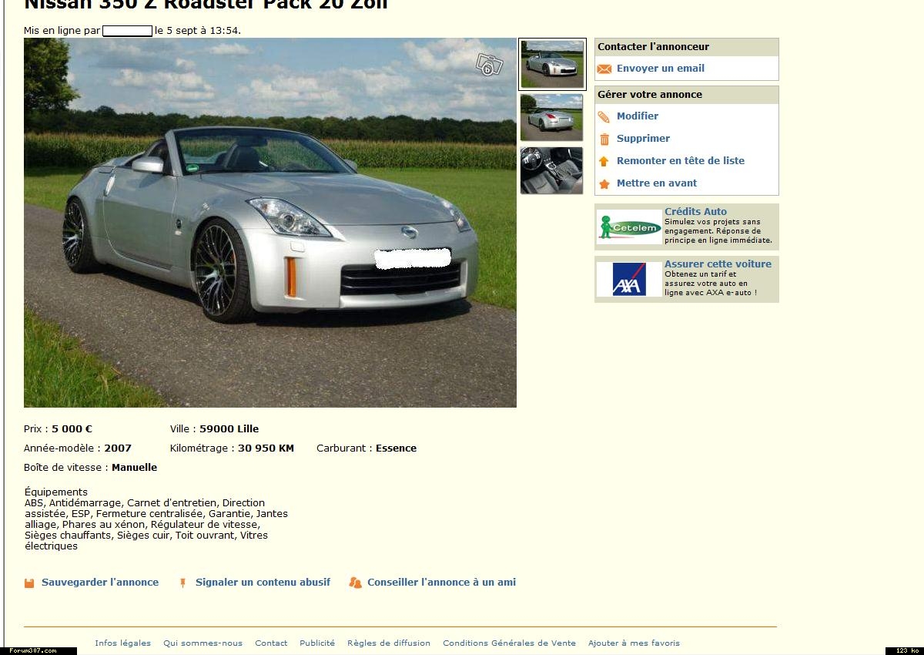Go to the Contact footer link
Screen dimensions: 924x655
pos(271,643)
